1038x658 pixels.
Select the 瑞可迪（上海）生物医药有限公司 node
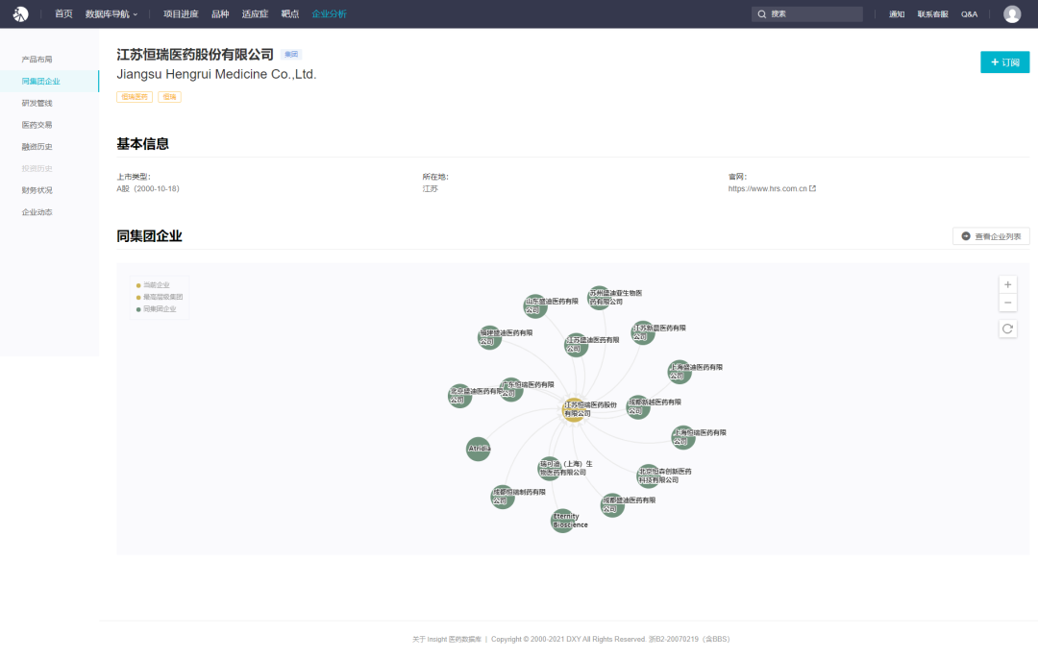click(550, 468)
